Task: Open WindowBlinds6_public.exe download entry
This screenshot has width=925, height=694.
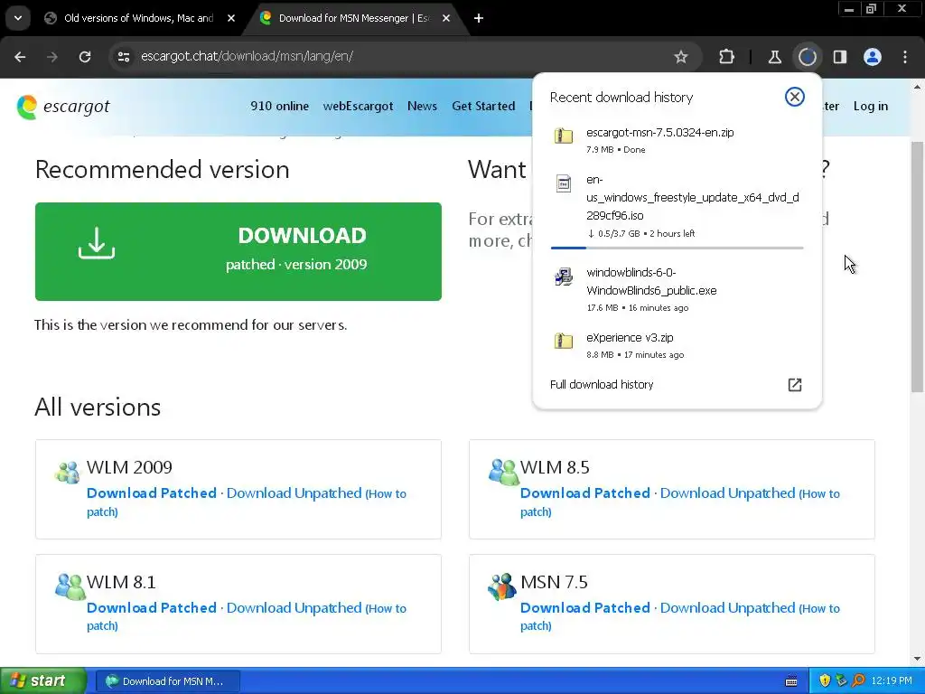Action: (677, 289)
